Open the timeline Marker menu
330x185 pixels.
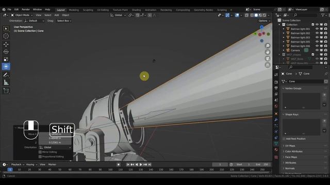[x=52, y=164]
